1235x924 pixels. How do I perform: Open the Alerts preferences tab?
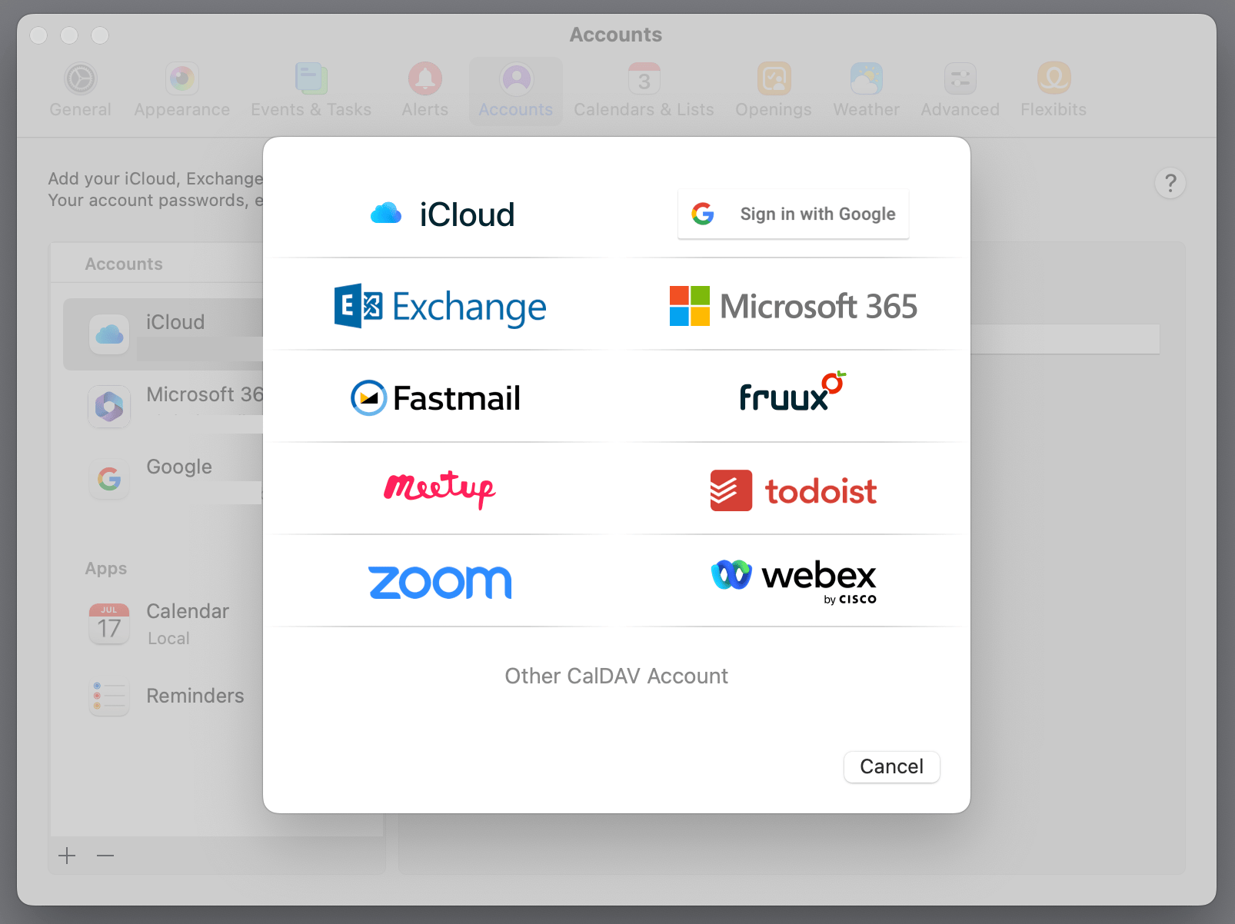click(424, 91)
